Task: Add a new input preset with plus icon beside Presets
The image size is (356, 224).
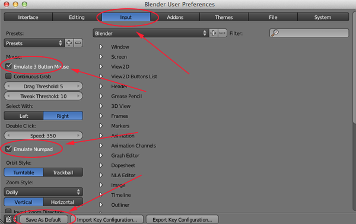Action: tap(69, 43)
